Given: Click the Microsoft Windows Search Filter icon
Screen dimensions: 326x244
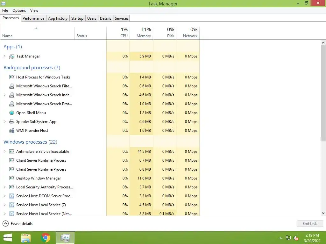Looking at the screenshot, I should [x=12, y=86].
